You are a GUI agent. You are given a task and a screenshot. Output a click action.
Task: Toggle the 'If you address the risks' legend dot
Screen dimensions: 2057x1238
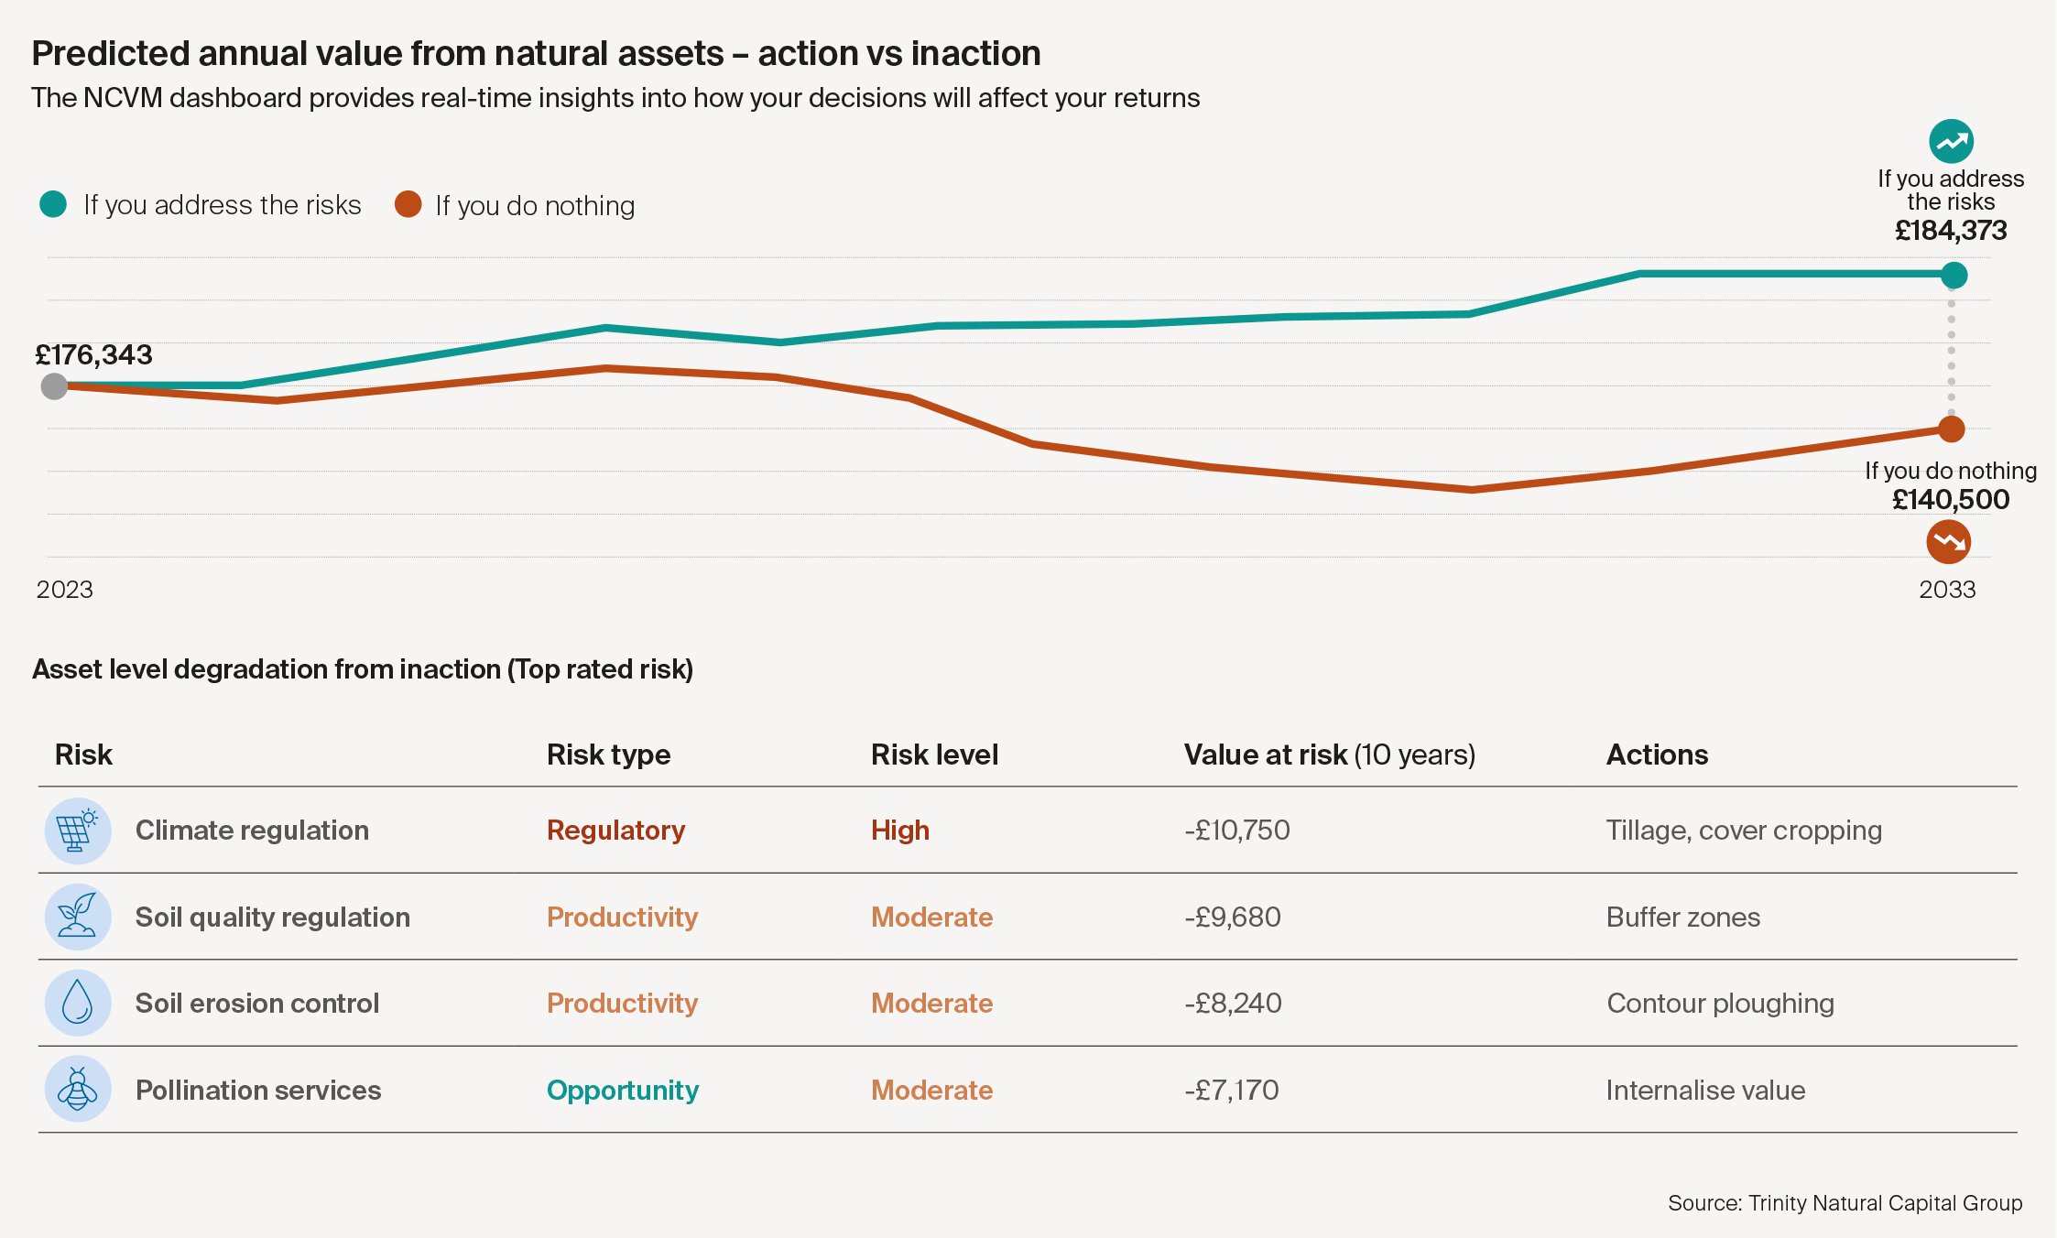[x=53, y=204]
